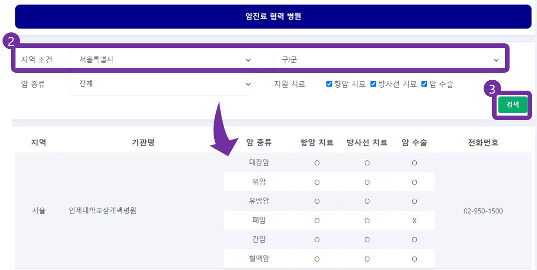Click 혈액암 암 수술 O mark
537x270 pixels.
414,259
